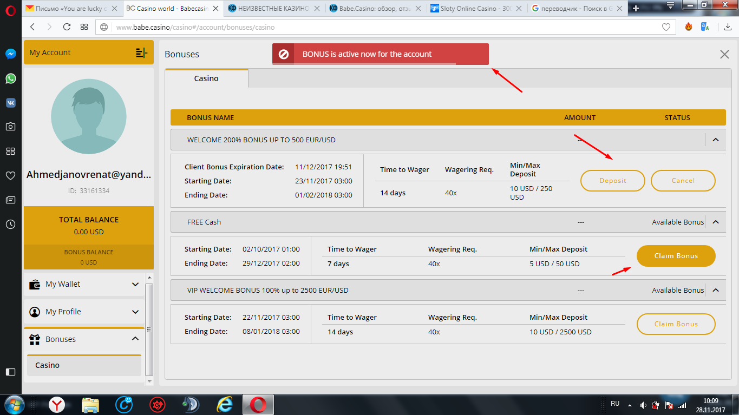Expand the My Profile section
This screenshot has height=415, width=739.
click(135, 312)
